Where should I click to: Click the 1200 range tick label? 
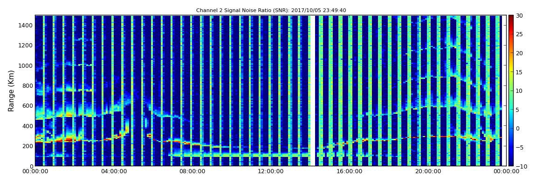point(26,46)
